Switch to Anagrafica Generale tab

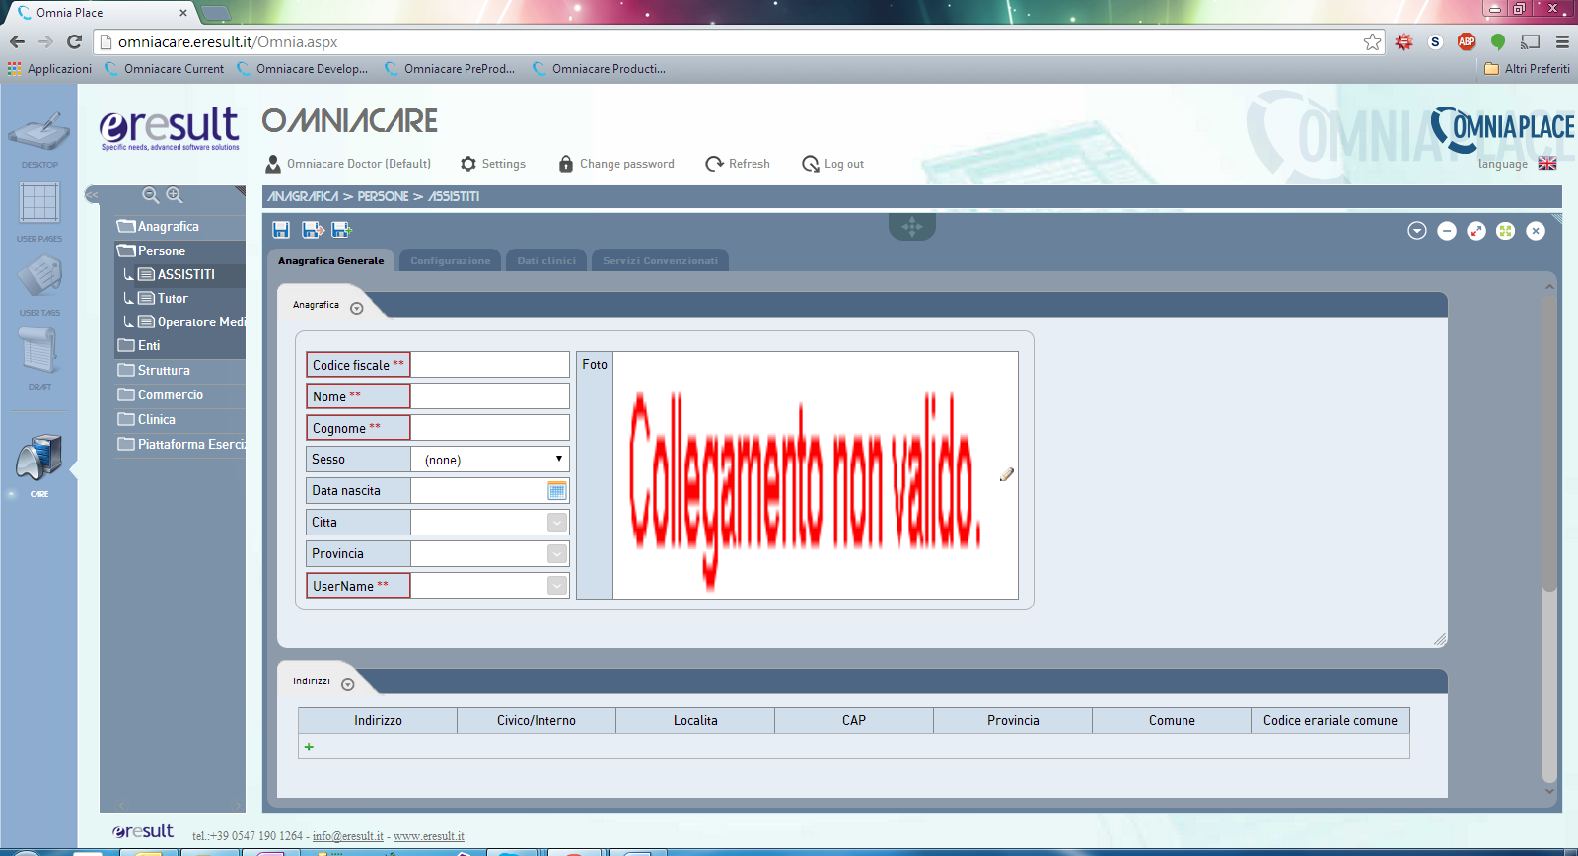coord(331,260)
